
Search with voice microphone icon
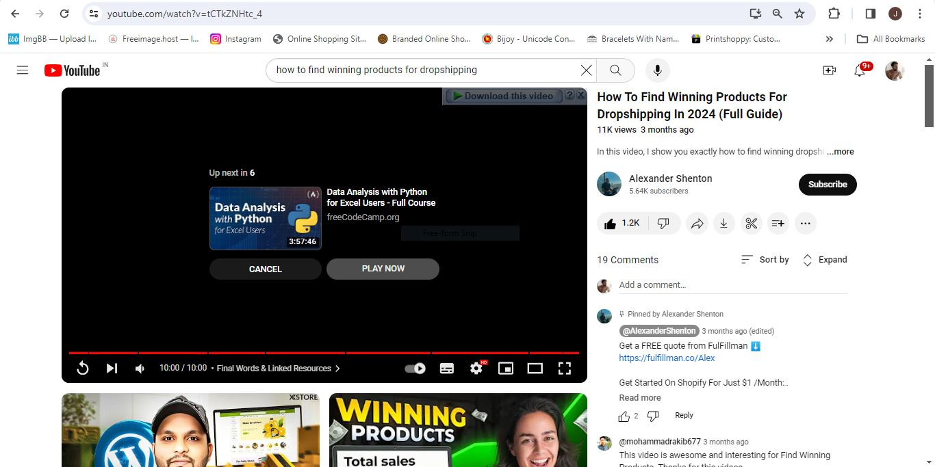657,70
